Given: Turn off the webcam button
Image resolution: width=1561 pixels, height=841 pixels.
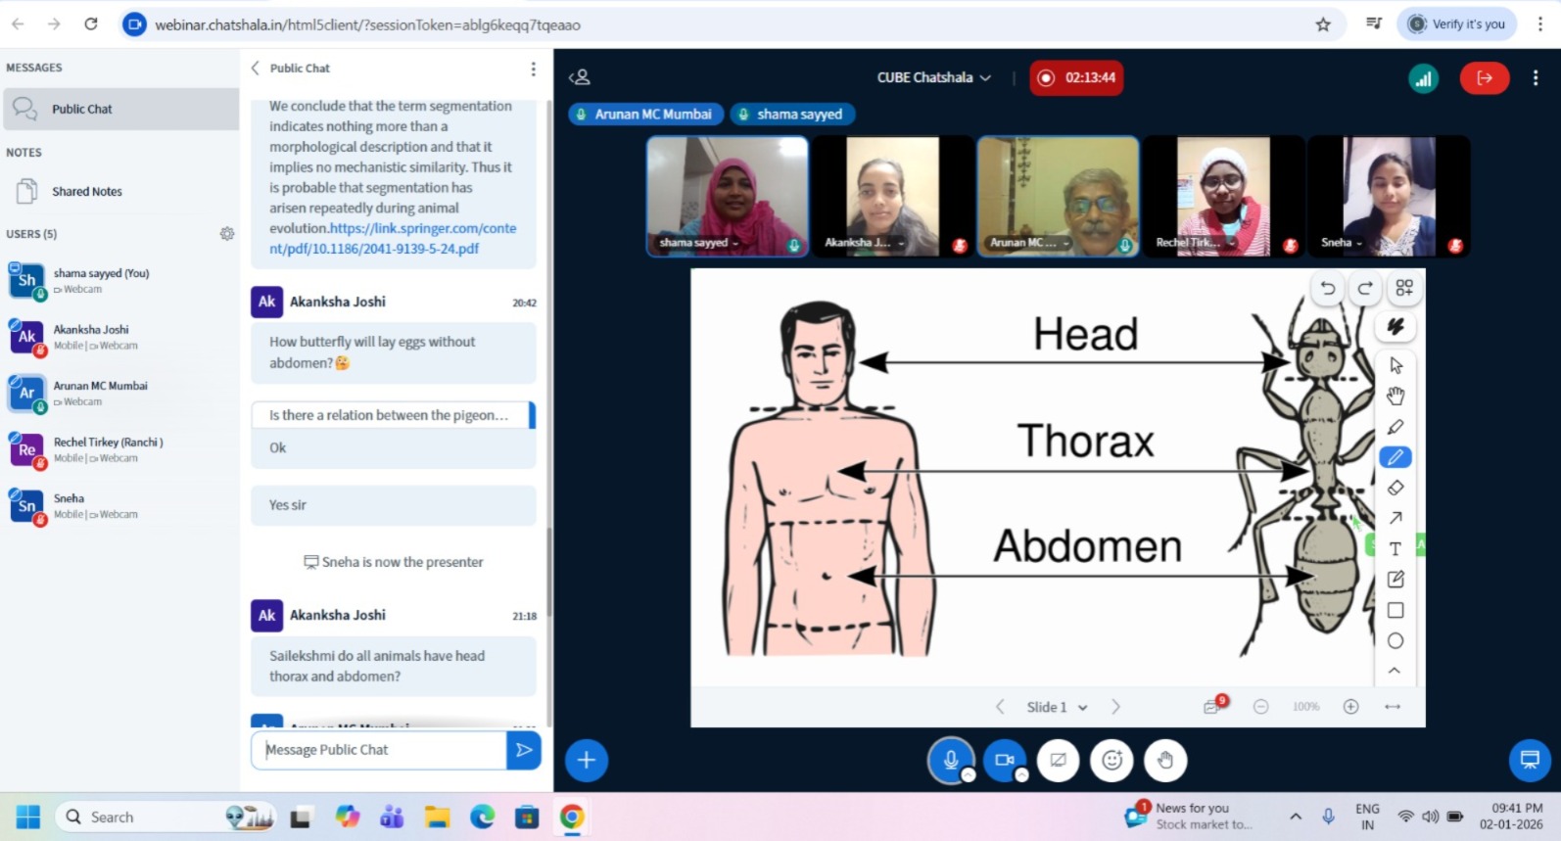Looking at the screenshot, I should coord(1004,760).
